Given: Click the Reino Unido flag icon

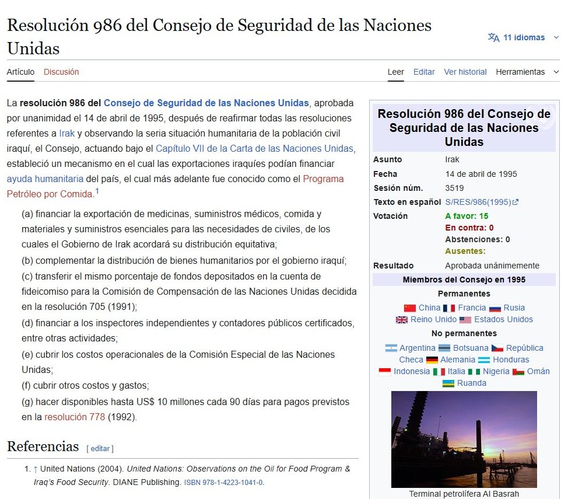Looking at the screenshot, I should click(402, 320).
